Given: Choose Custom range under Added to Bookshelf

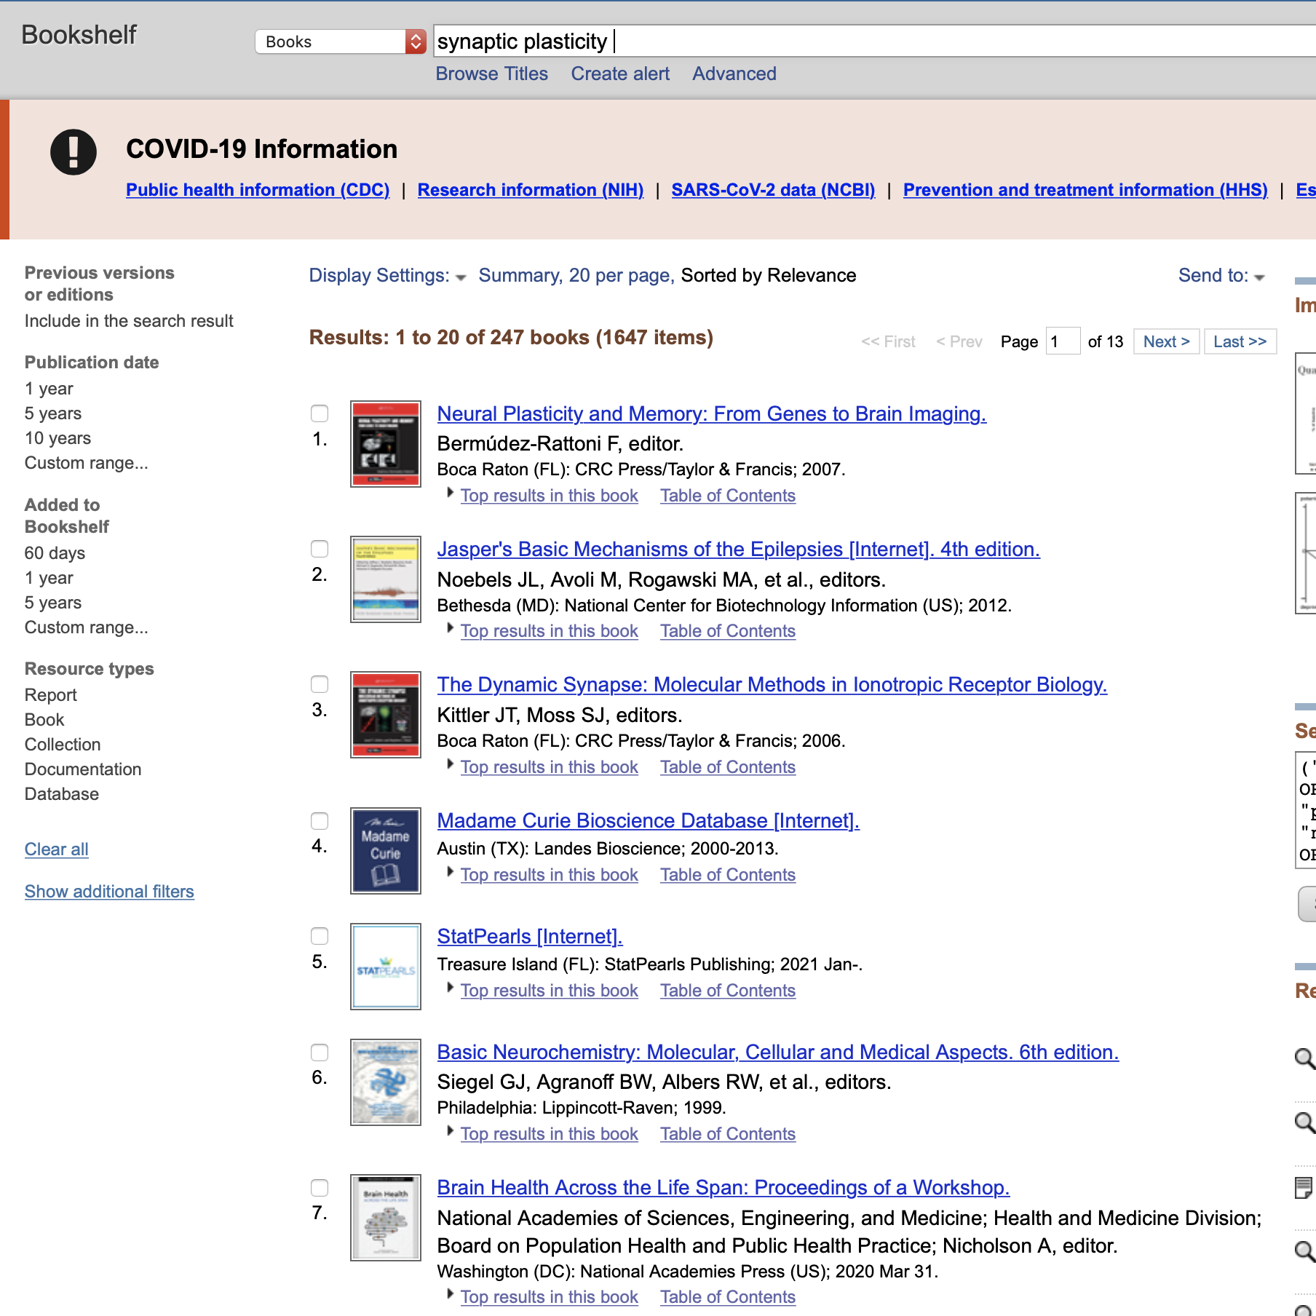Looking at the screenshot, I should (x=86, y=627).
